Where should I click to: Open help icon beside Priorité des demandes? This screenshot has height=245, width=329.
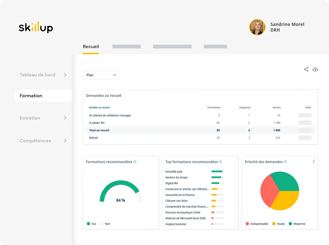(285, 162)
